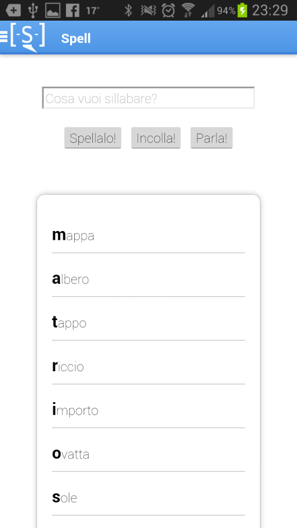The width and height of the screenshot is (297, 528).
Task: Tap the battery charging indicator
Action: tap(242, 10)
